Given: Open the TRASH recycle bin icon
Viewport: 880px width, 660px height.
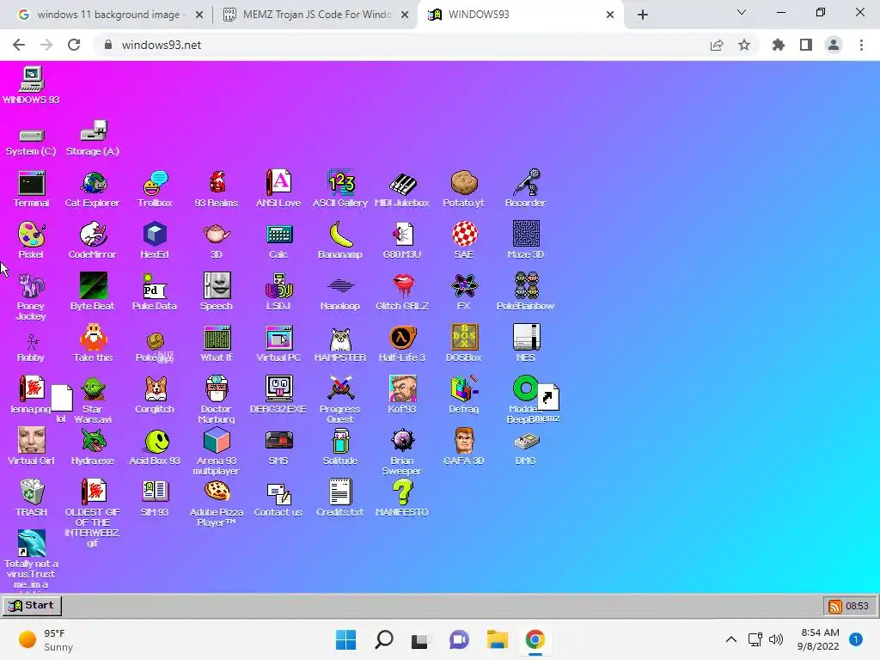Looking at the screenshot, I should [32, 498].
